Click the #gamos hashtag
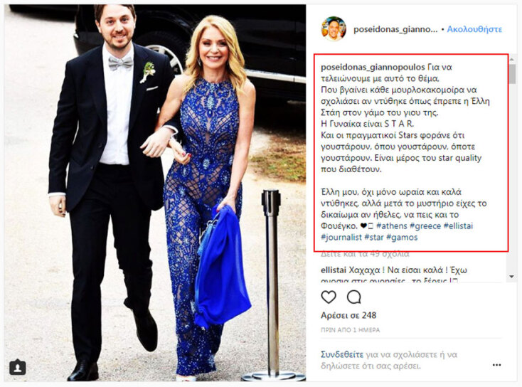Screen dimensions: 522x387 [402, 237]
